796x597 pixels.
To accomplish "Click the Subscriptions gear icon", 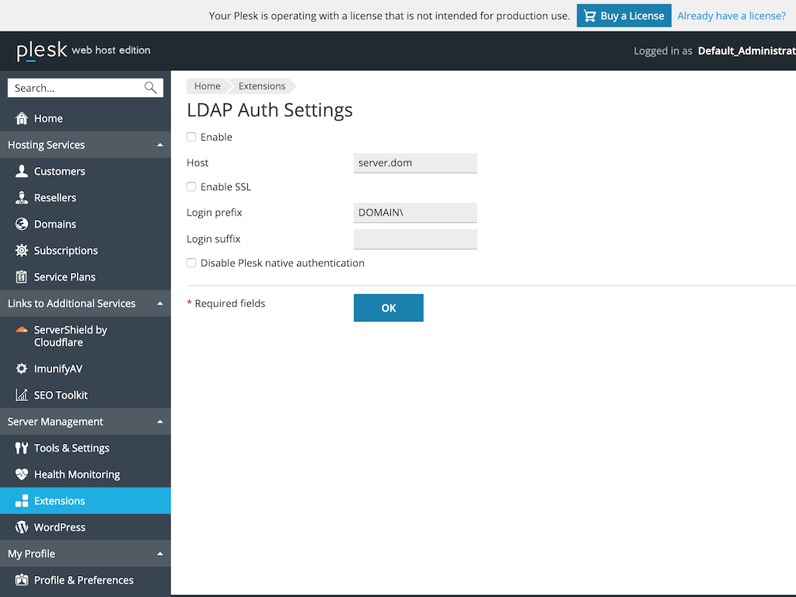I will coord(21,250).
